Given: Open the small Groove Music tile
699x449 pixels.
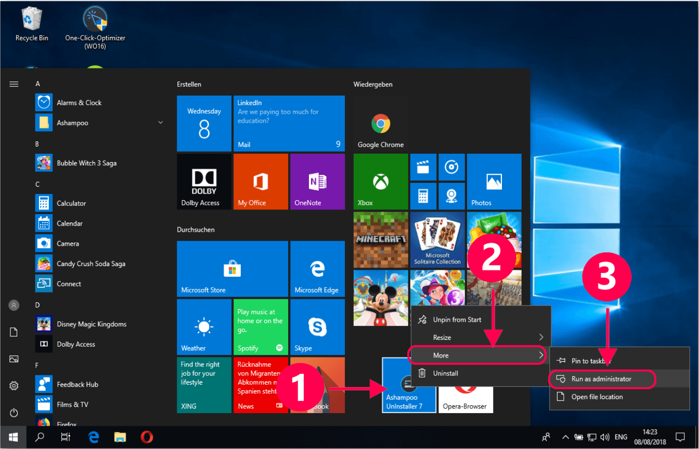Looking at the screenshot, I should pyautogui.click(x=451, y=167).
